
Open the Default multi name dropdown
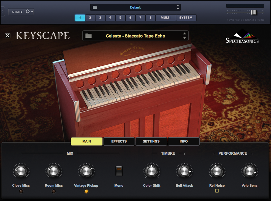pyautogui.click(x=135, y=7)
